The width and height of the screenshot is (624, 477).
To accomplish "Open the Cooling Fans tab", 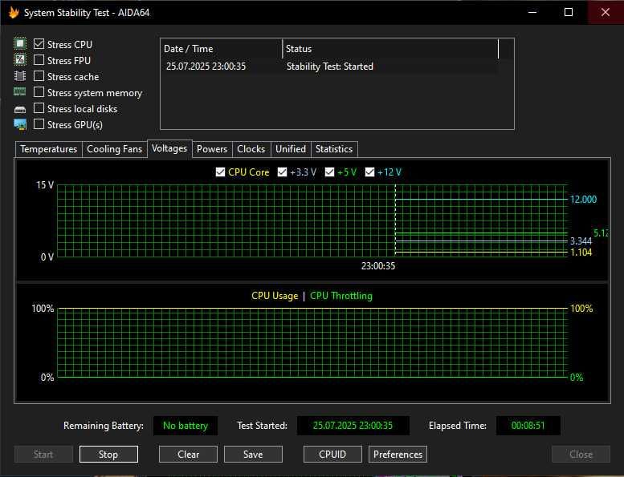I will tap(114, 149).
